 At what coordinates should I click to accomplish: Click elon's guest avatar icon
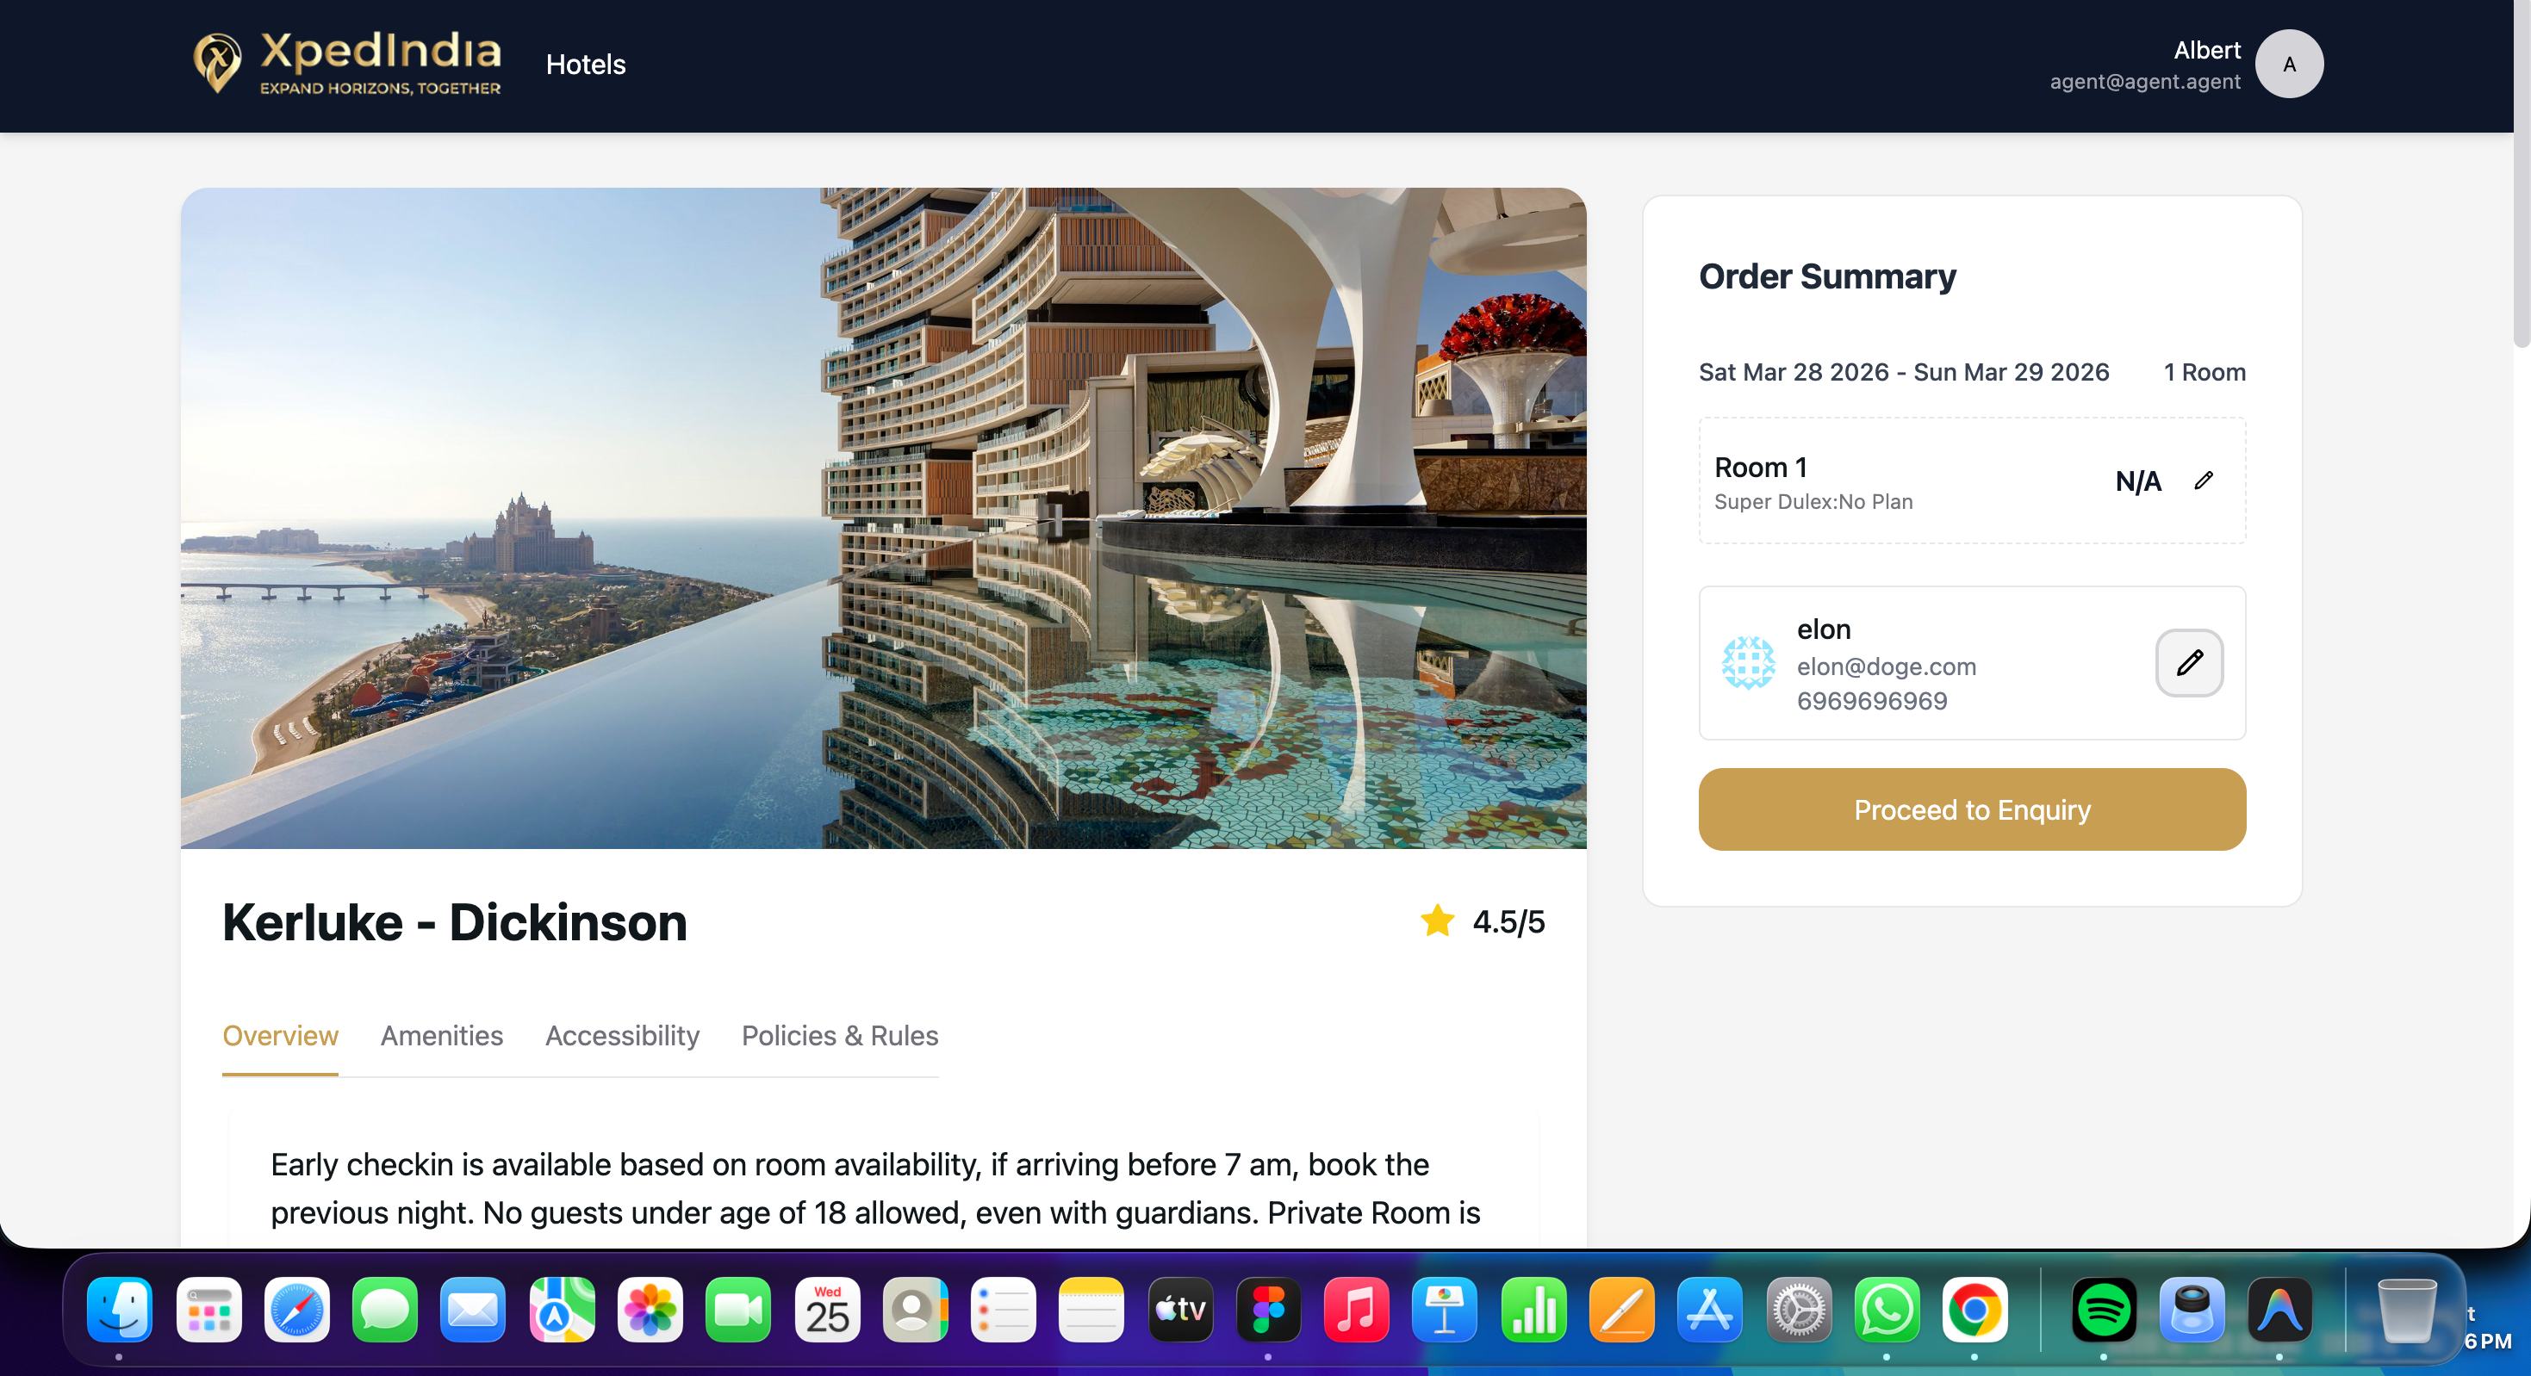click(x=1748, y=663)
